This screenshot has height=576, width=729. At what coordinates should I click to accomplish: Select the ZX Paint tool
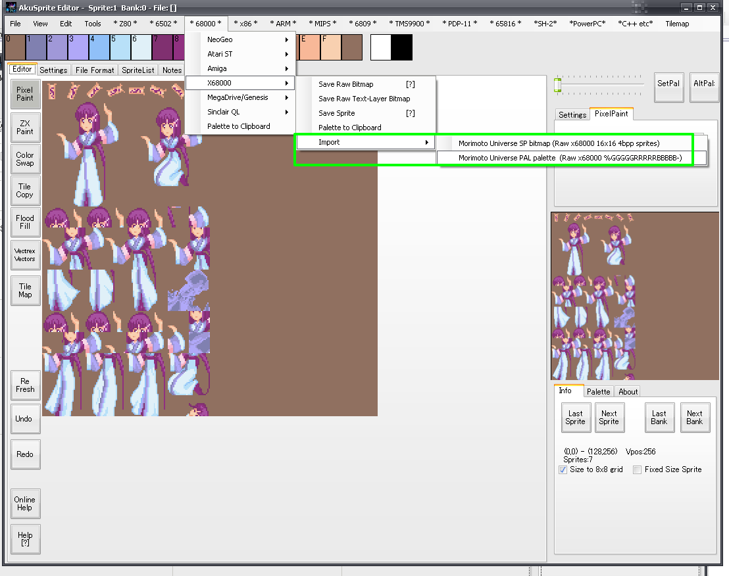[x=25, y=128]
